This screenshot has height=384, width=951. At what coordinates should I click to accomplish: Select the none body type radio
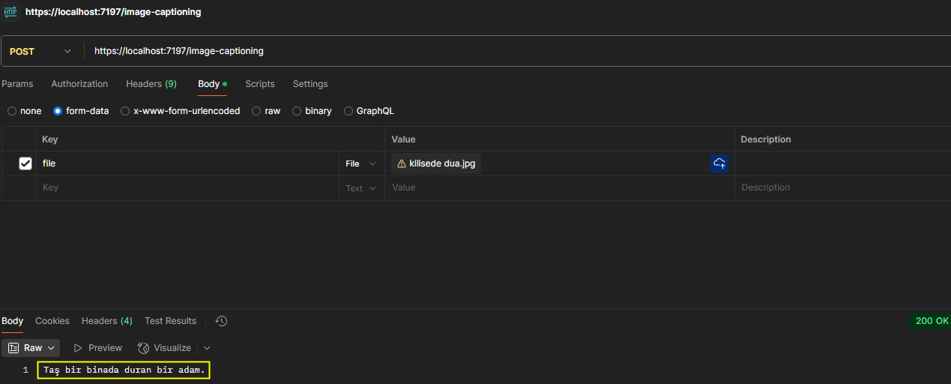point(12,111)
